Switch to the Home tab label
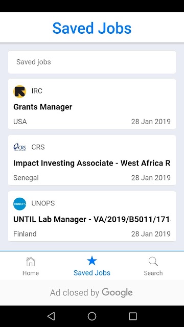The image size is (184, 327). [31, 273]
